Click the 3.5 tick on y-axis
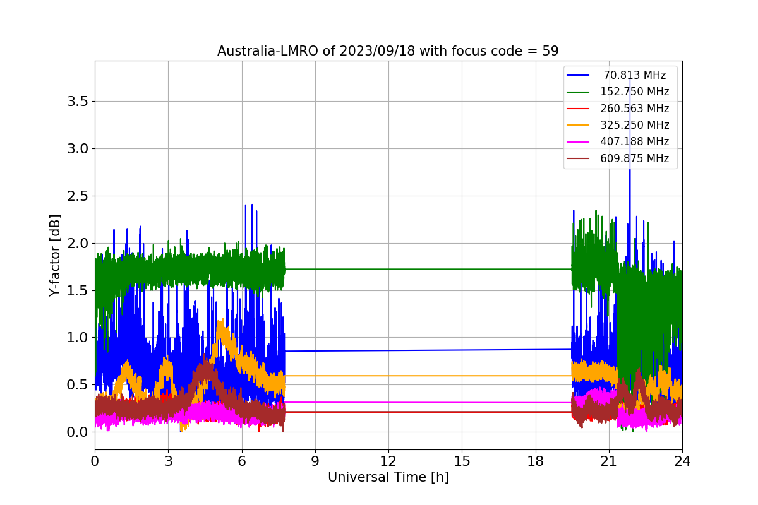Screen dimensions: 758x505 click(77, 102)
